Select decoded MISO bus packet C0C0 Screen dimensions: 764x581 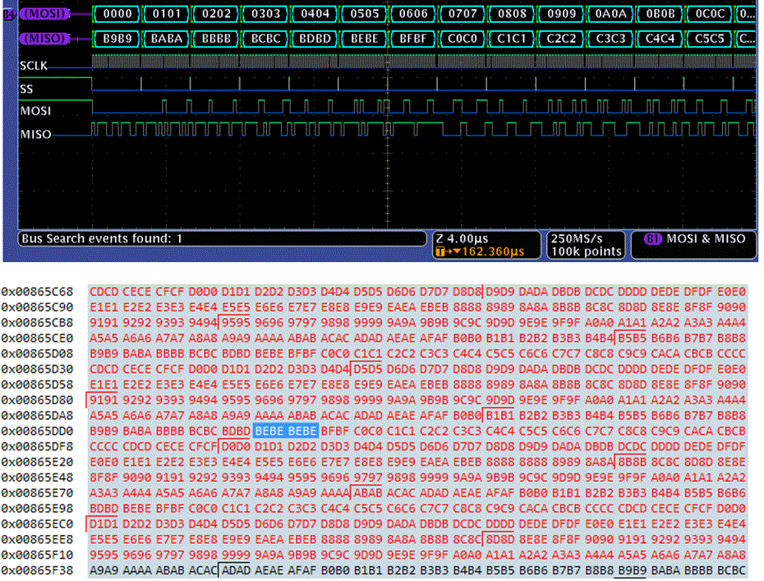[x=463, y=38]
